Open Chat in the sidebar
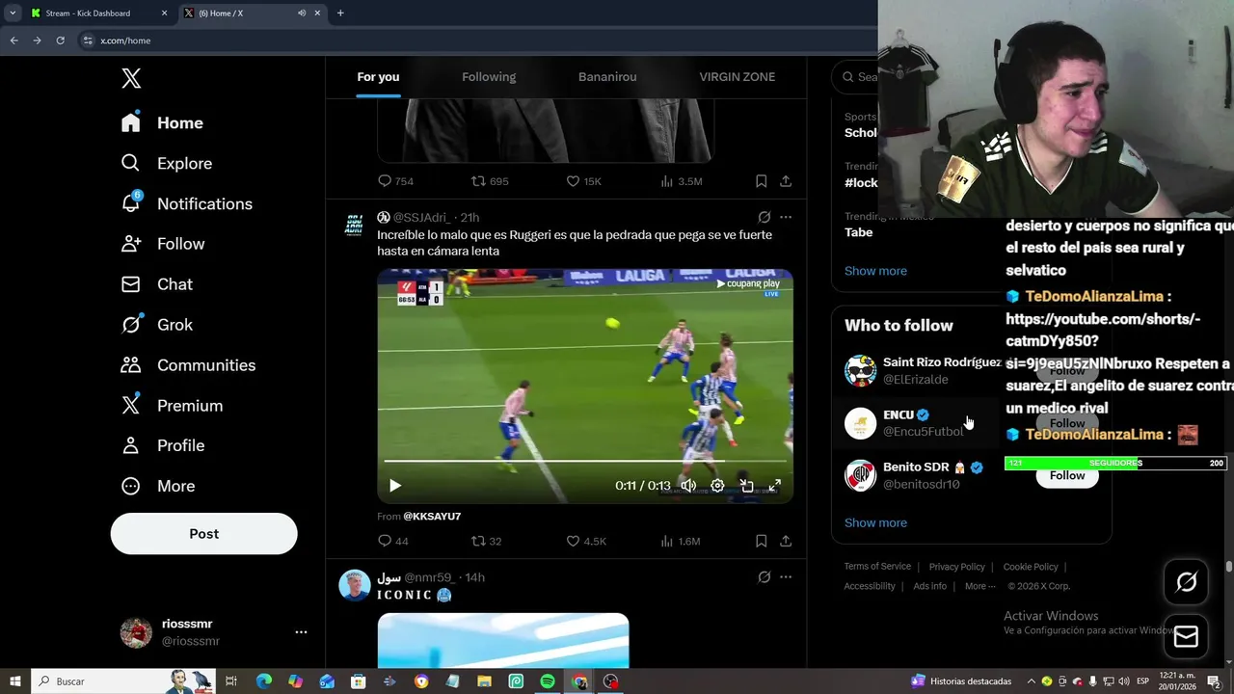1234x694 pixels. point(156,284)
